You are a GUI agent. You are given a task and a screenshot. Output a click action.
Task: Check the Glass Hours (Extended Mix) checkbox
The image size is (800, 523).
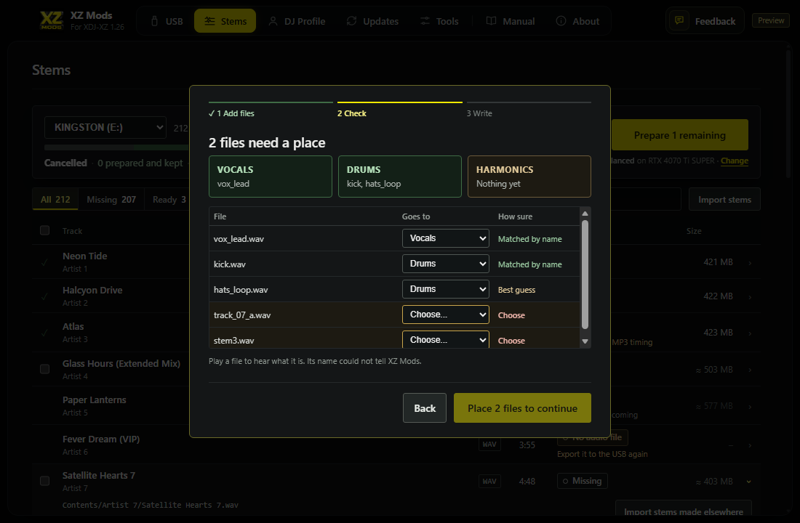pos(45,369)
